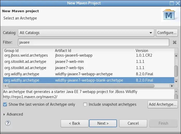Cancel the New Maven Project wizard
Screen dimensions: 181x134
tap(133, 123)
